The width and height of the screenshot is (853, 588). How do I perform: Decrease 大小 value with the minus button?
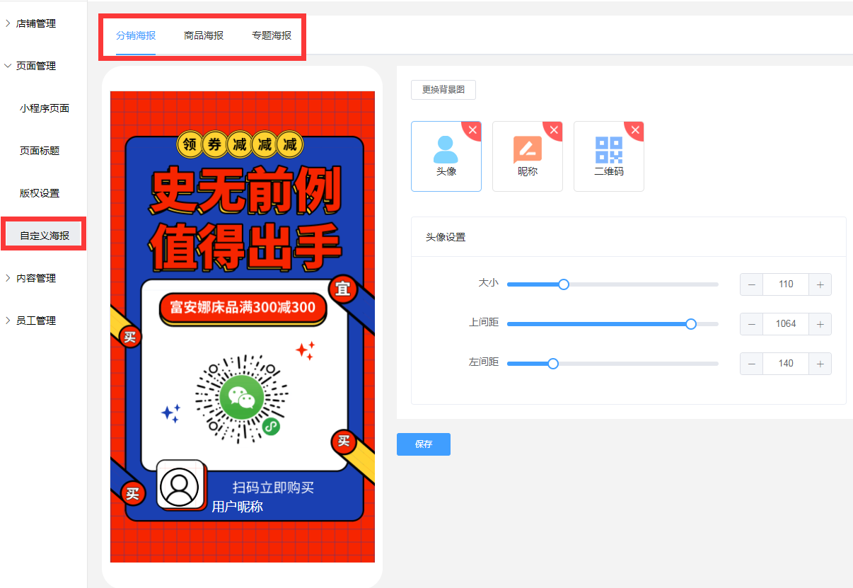point(752,284)
